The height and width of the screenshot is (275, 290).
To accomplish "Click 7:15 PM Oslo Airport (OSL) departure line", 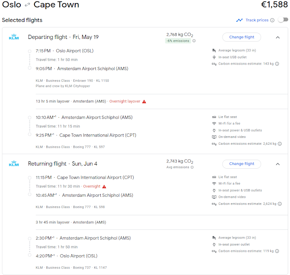I will coord(64,51).
